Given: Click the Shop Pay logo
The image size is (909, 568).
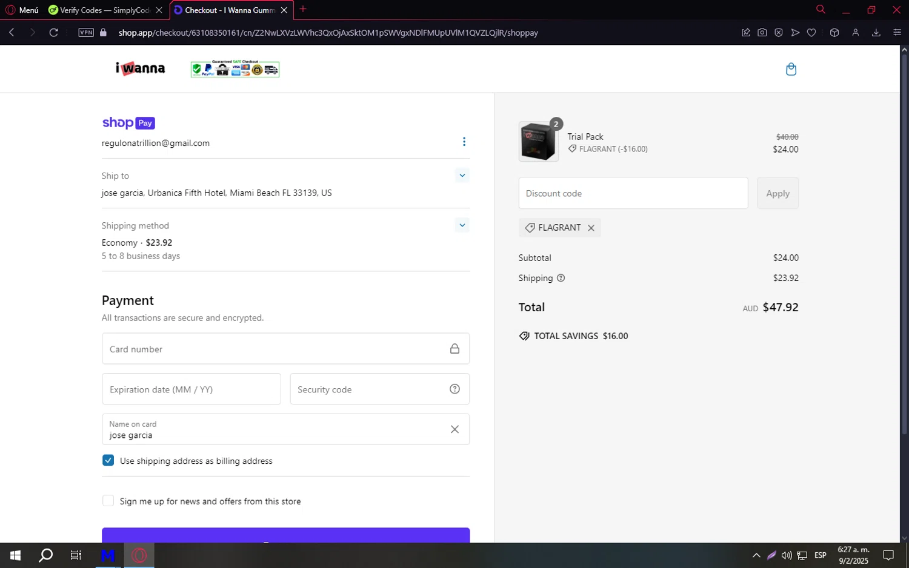Looking at the screenshot, I should coord(128,123).
